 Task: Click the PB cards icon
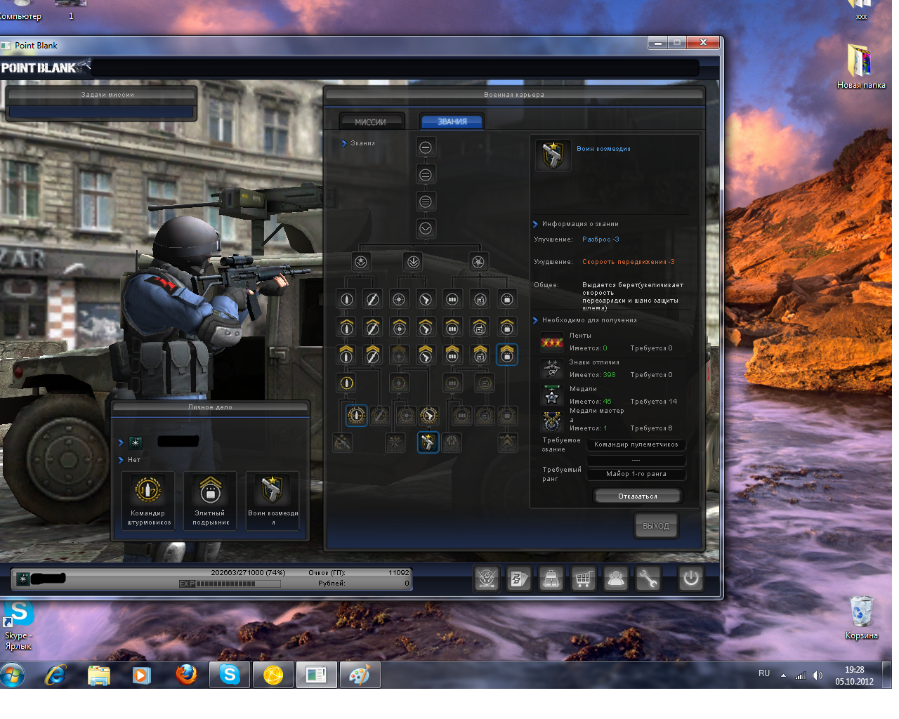[x=519, y=579]
